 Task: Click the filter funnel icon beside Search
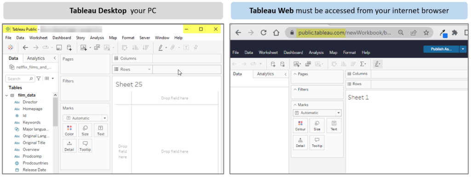pos(39,79)
